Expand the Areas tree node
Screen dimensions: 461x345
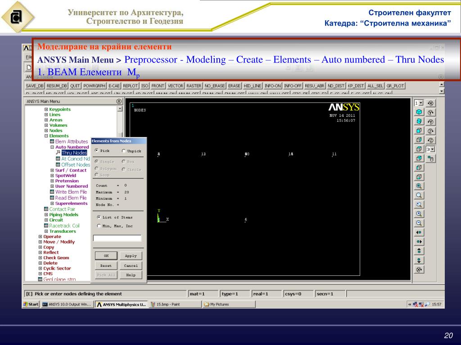point(46,120)
